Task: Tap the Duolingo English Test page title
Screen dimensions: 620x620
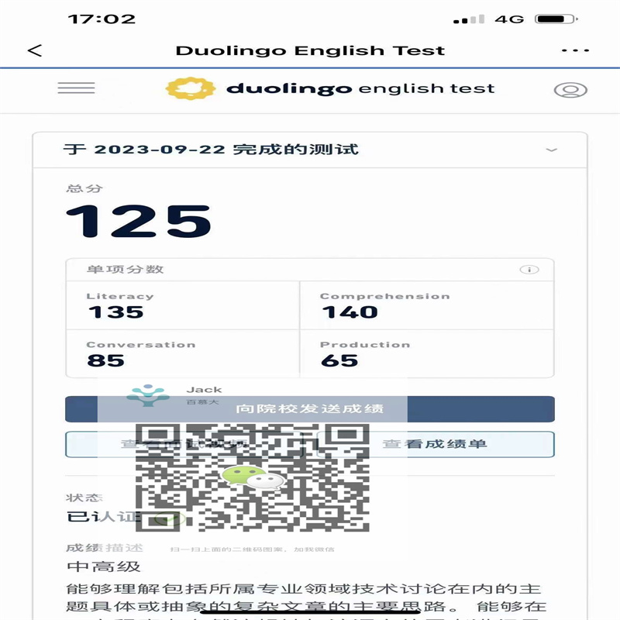Action: click(310, 51)
